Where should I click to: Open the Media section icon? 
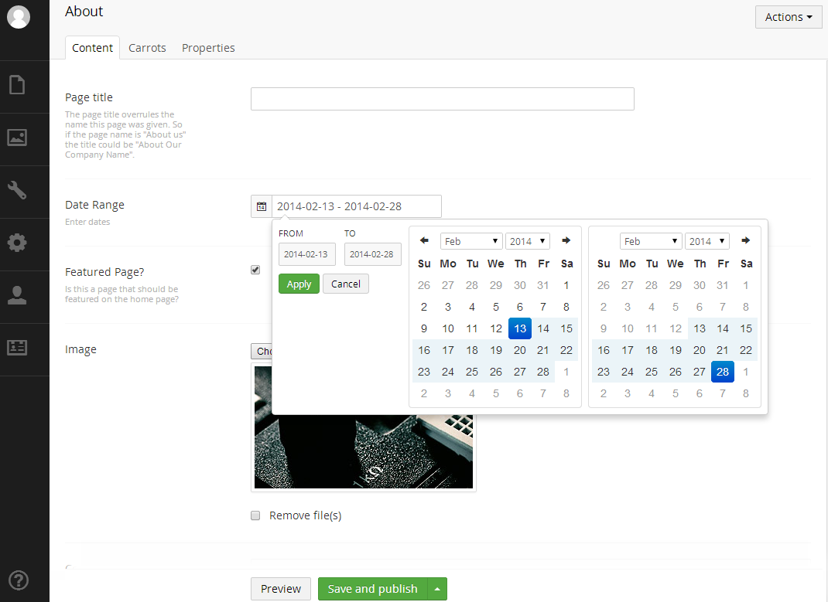(17, 138)
